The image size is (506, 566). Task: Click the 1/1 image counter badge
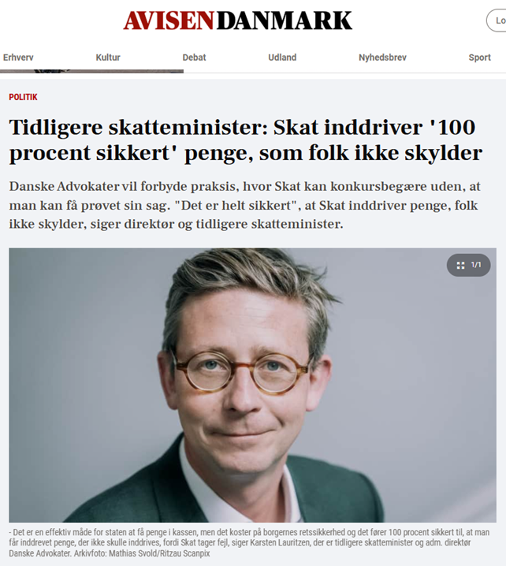coord(468,266)
